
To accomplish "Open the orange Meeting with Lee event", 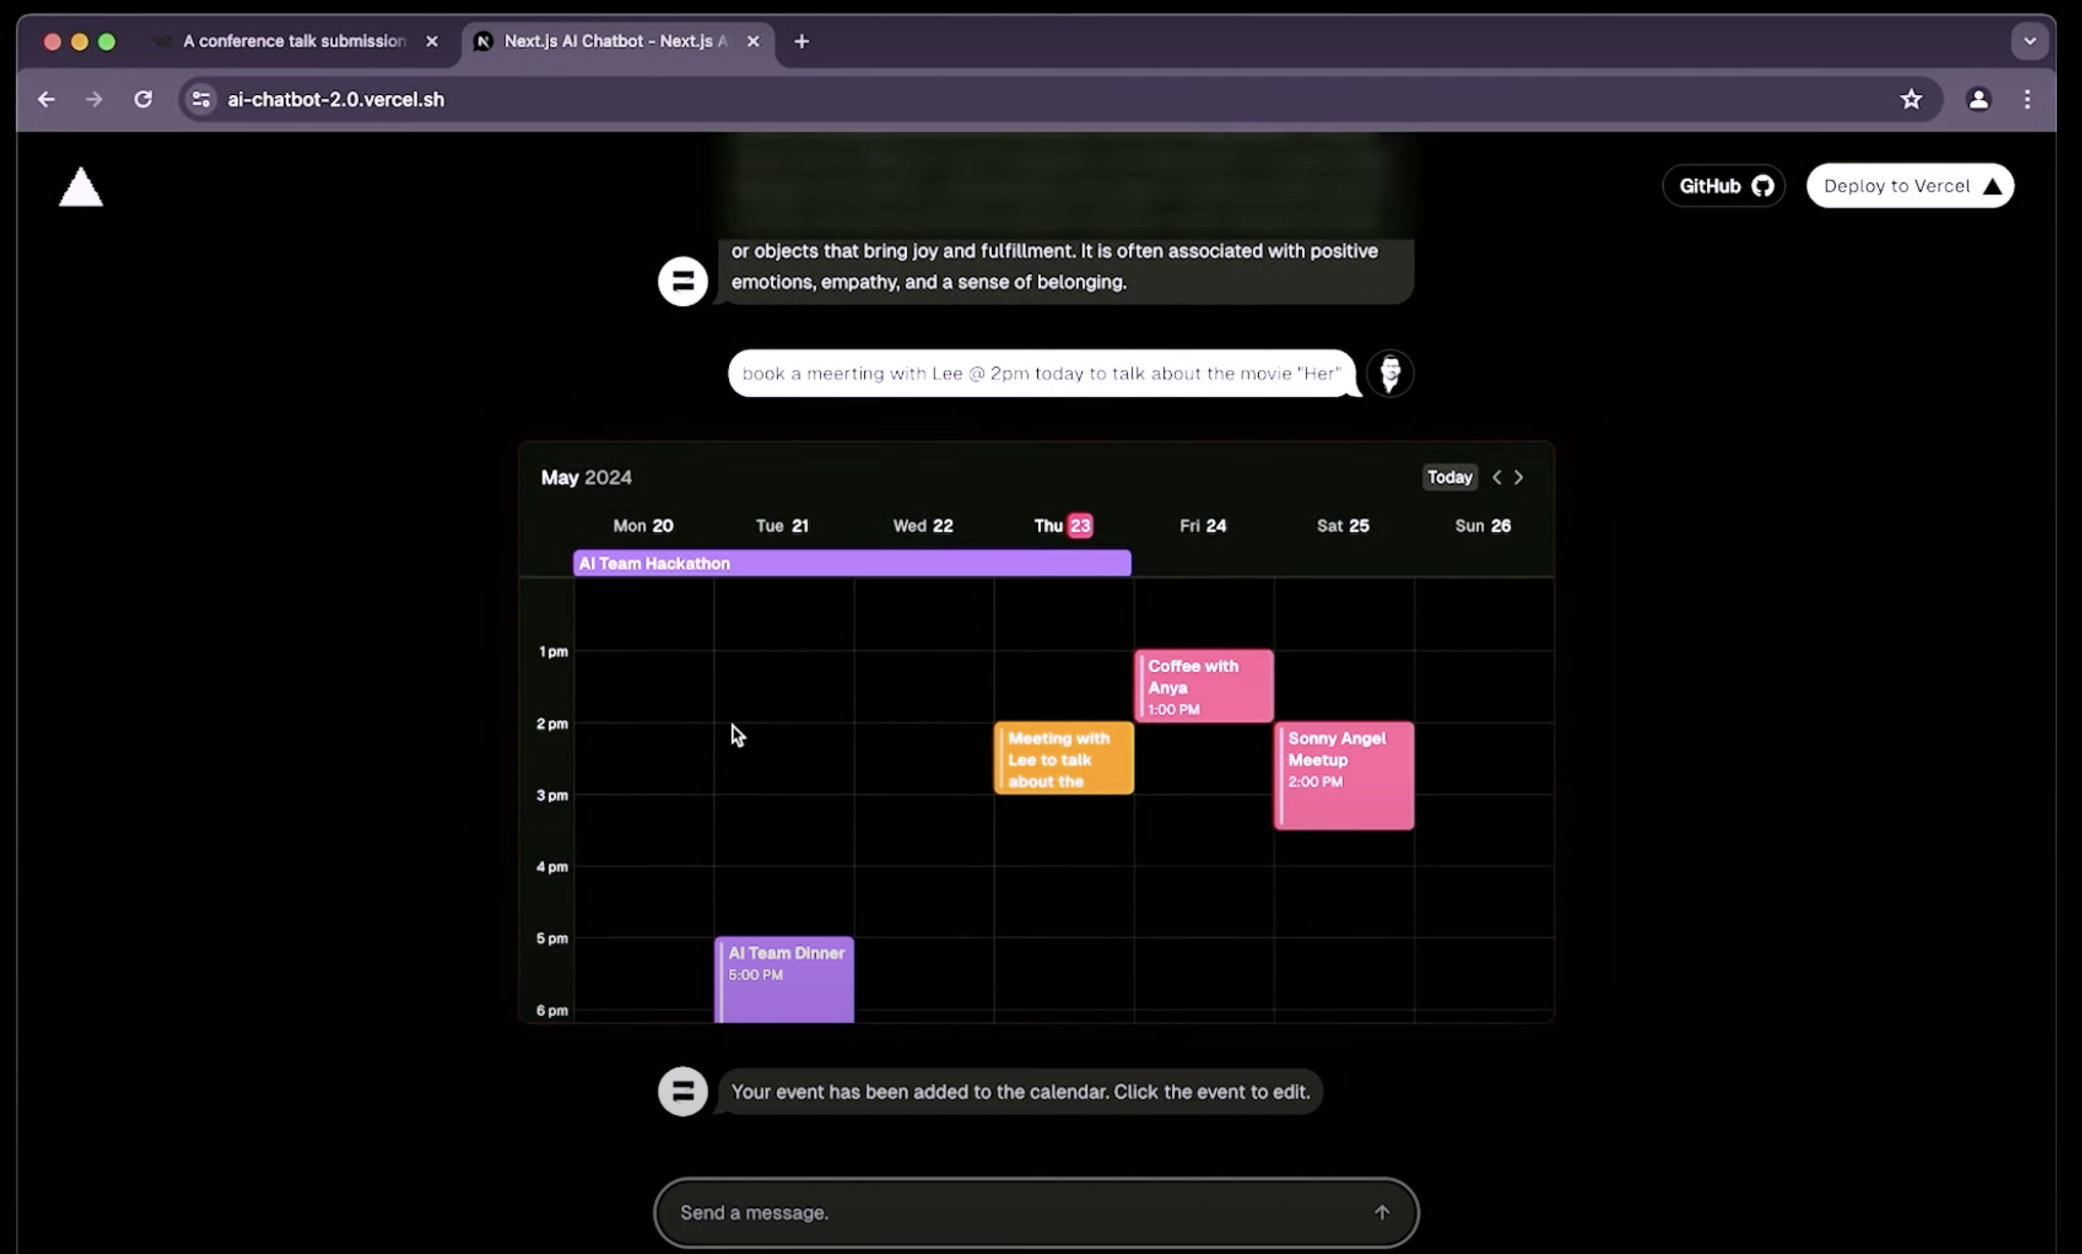I will point(1064,758).
